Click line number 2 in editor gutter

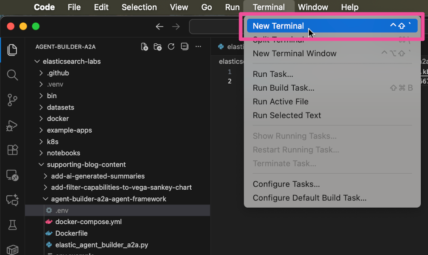(x=230, y=81)
